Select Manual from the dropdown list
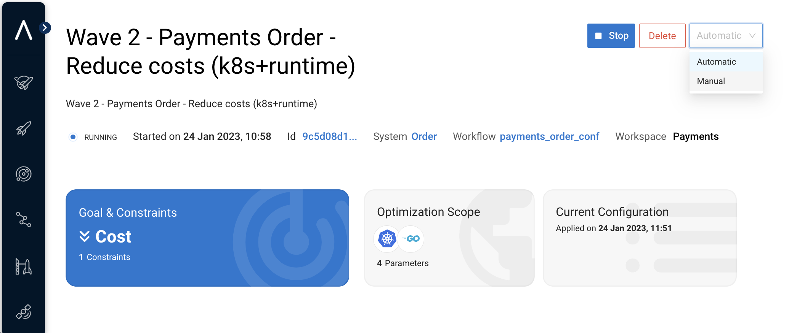The height and width of the screenshot is (333, 789). [x=711, y=81]
